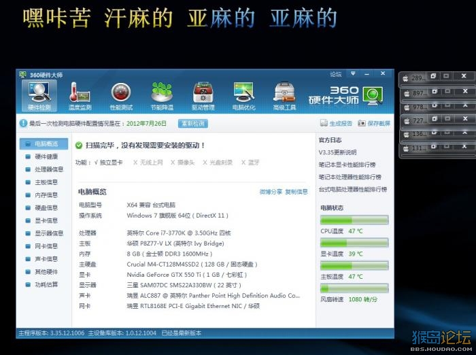Open the 驱动管理 driver manager
Screen dimensions: 476x355
pos(203,97)
